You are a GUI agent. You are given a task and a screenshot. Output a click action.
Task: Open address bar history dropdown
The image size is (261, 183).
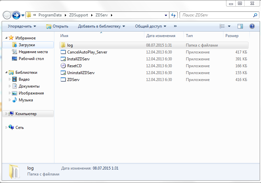(x=166, y=15)
